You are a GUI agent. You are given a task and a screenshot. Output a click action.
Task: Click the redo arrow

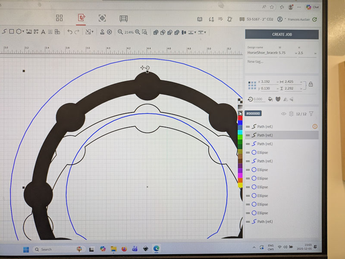coord(77,32)
